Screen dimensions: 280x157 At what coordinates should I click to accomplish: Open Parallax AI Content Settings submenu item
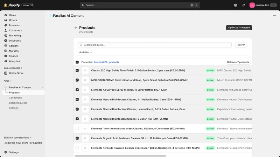14,108
